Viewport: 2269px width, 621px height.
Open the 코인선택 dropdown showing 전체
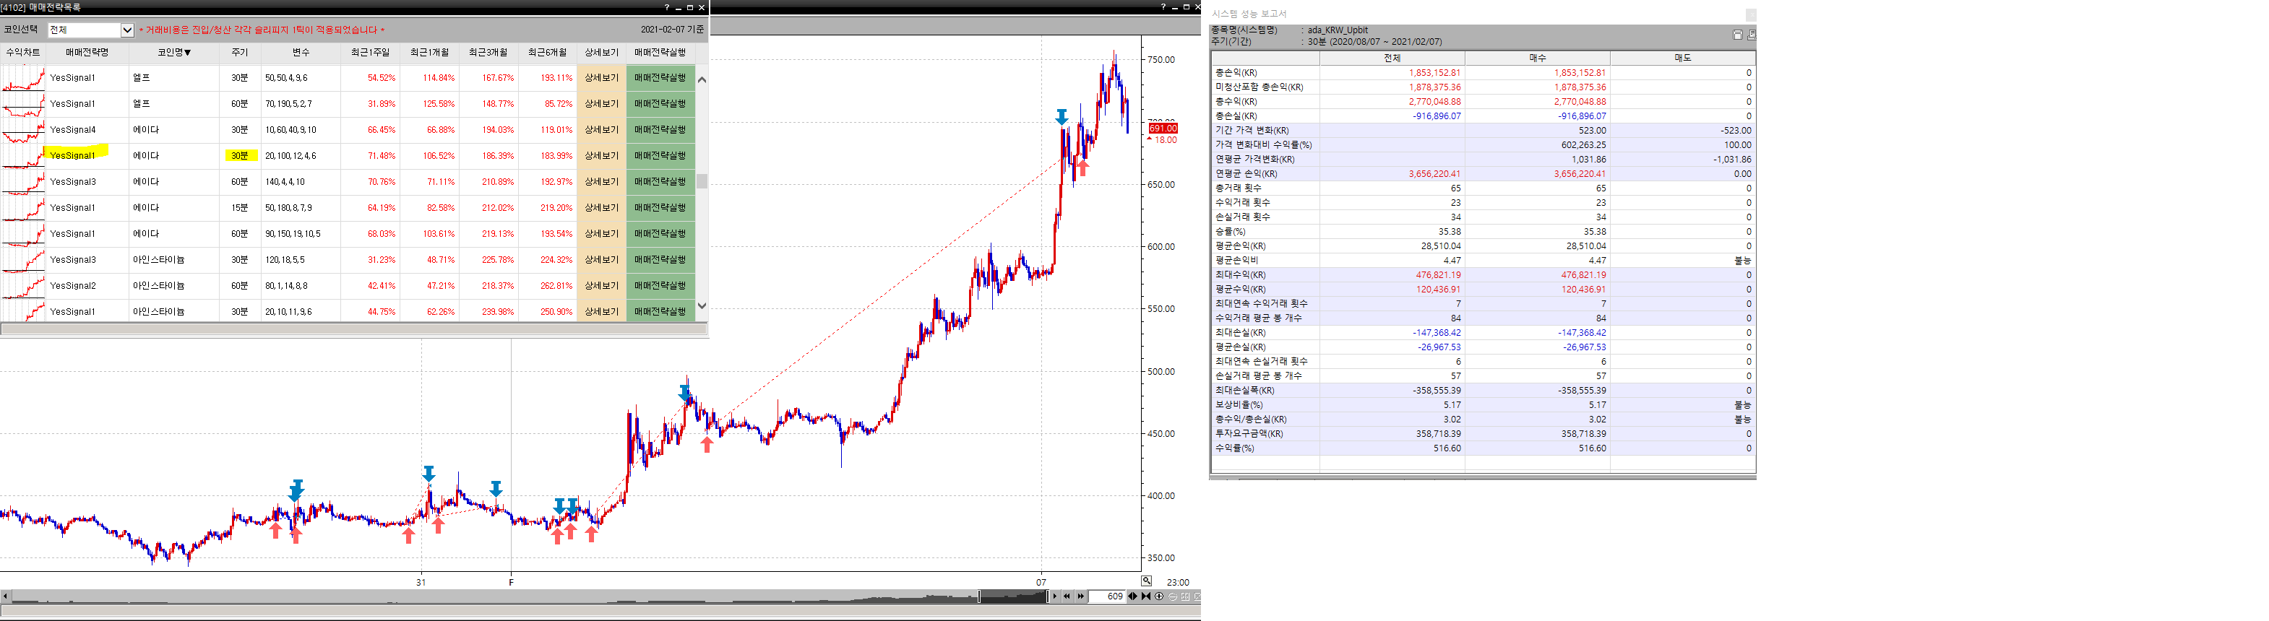[127, 30]
